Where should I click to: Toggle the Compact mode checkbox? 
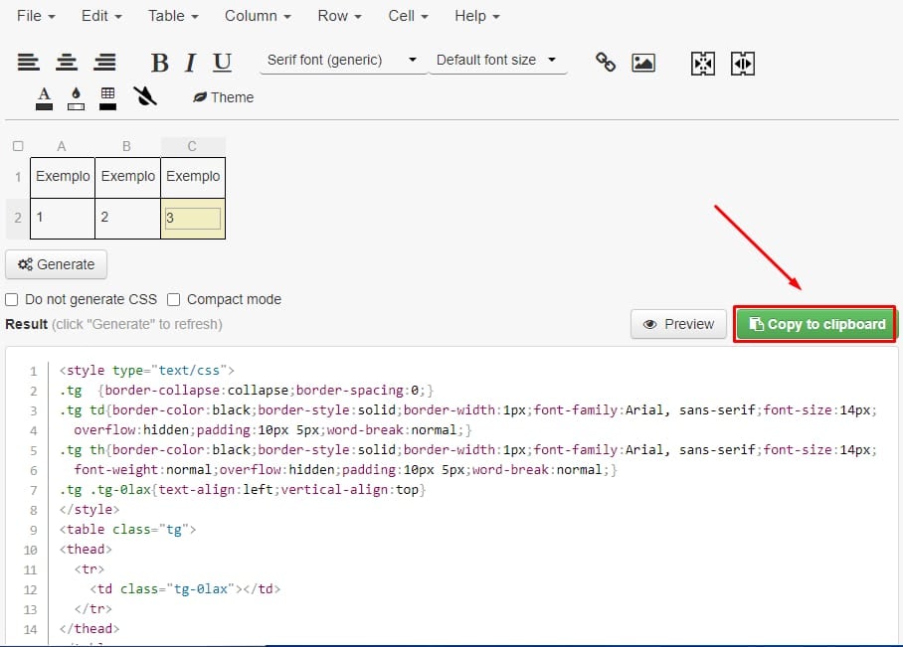point(174,299)
